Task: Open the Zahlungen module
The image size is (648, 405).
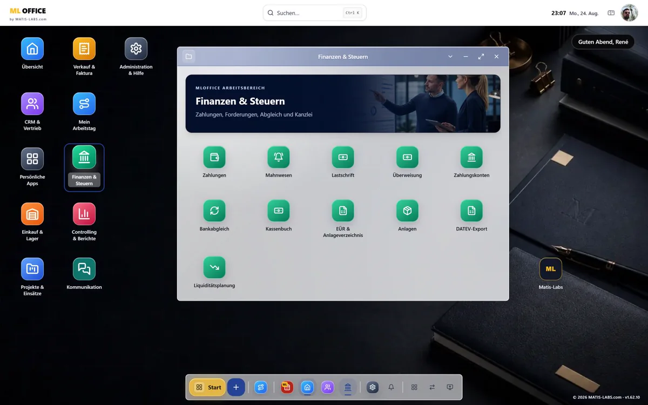Action: (214, 157)
